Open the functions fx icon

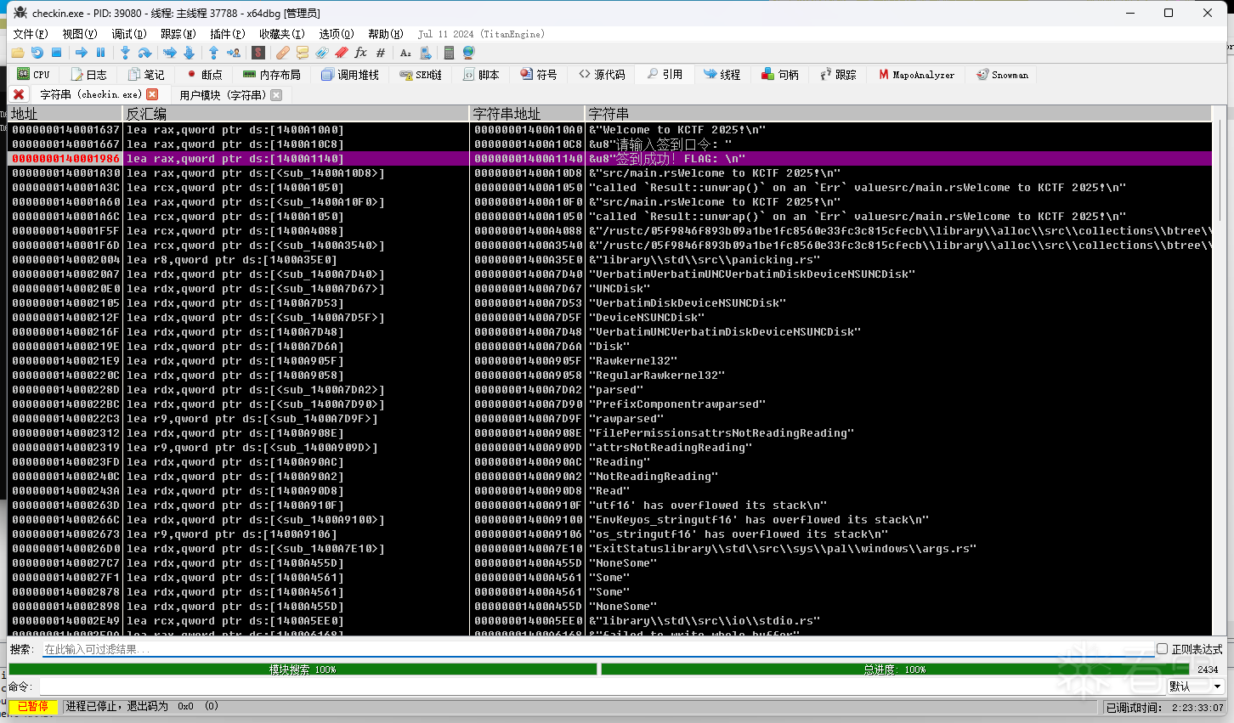pyautogui.click(x=361, y=53)
